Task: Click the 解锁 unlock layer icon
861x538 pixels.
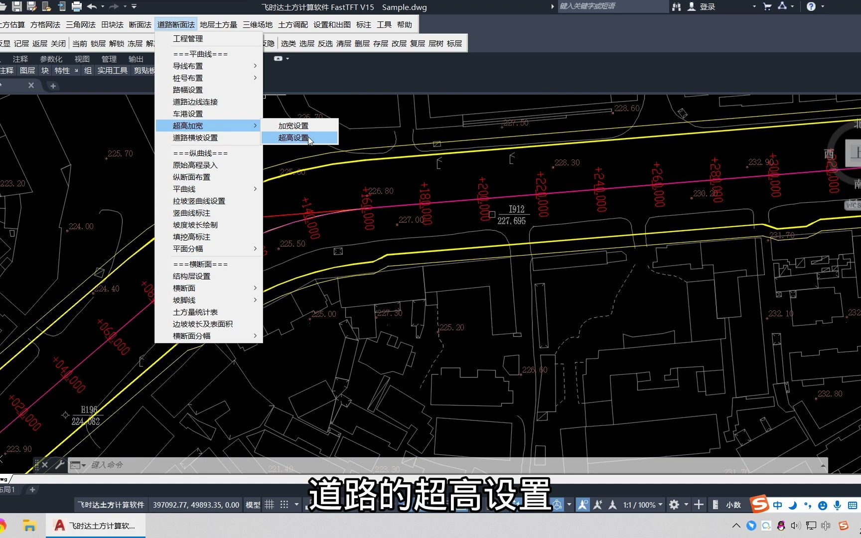Action: click(x=116, y=43)
